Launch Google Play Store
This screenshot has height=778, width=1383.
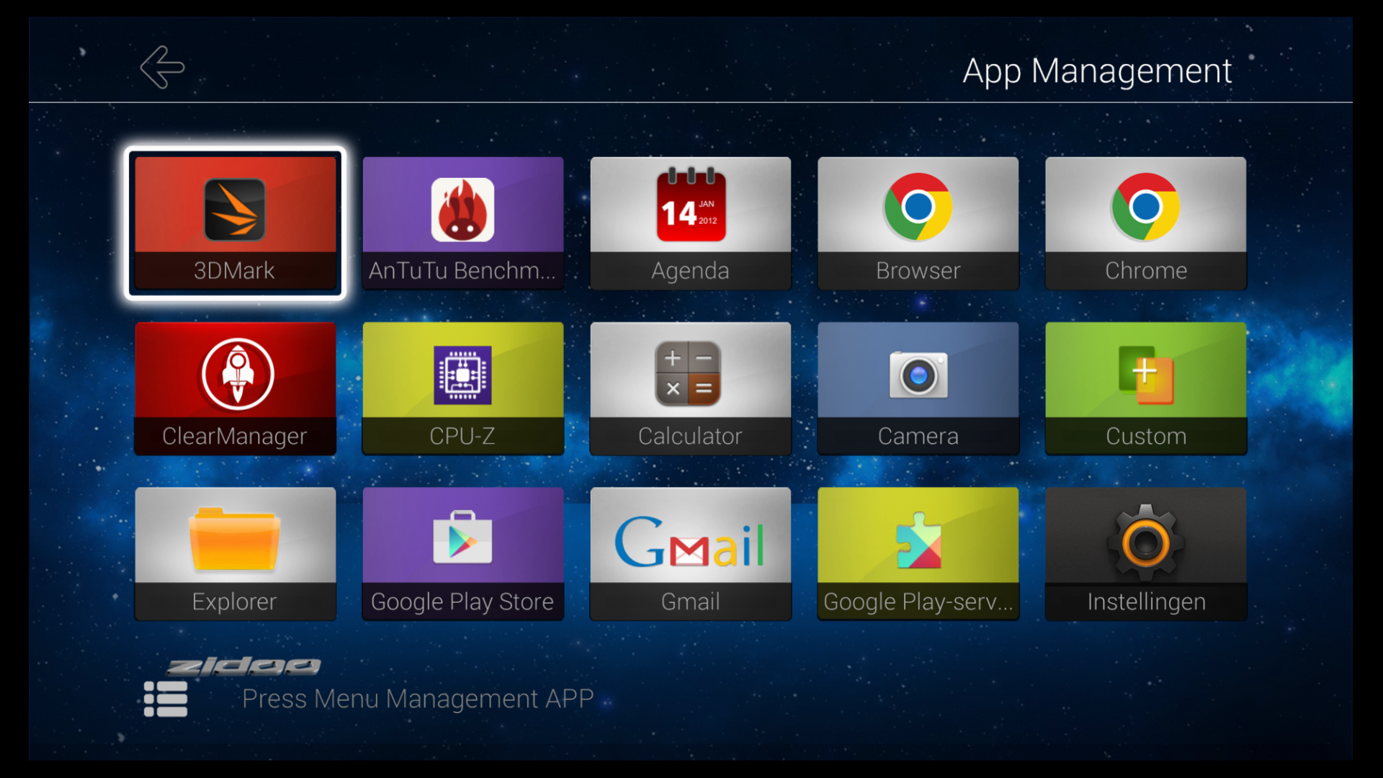462,554
